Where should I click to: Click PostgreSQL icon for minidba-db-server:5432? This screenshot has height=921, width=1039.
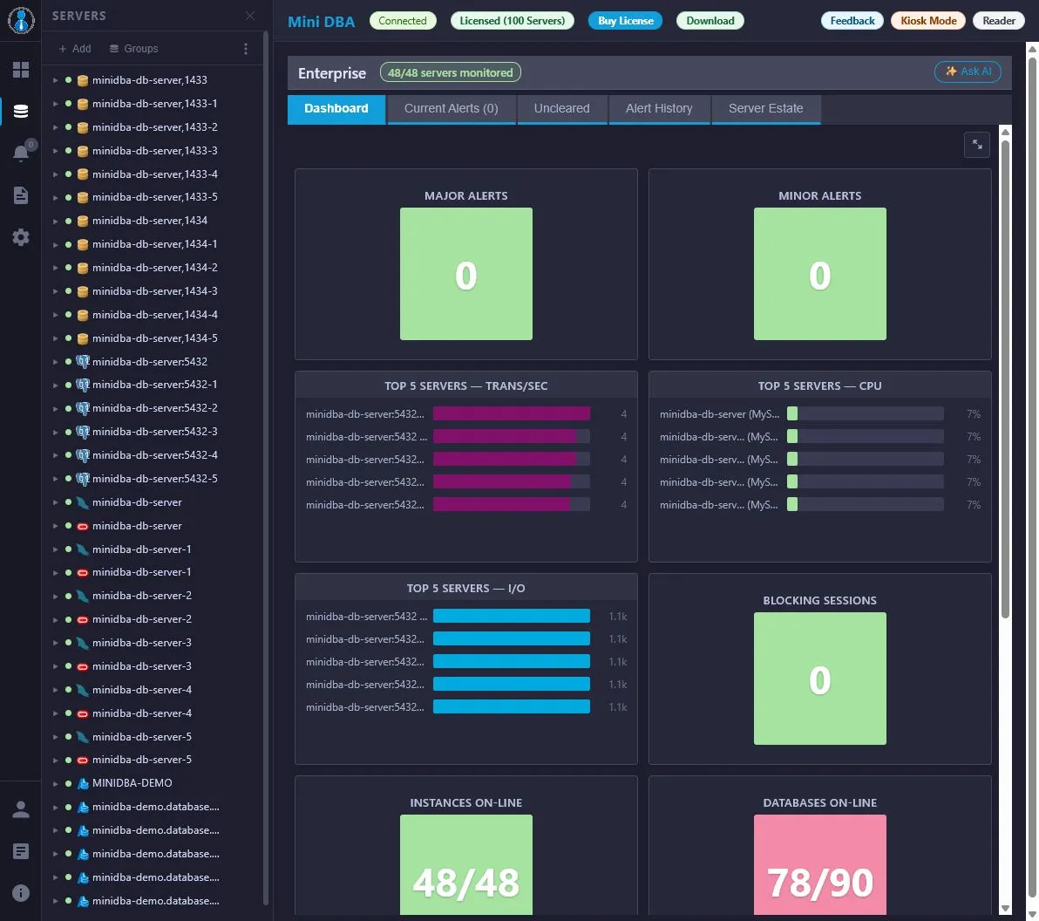[x=83, y=361]
